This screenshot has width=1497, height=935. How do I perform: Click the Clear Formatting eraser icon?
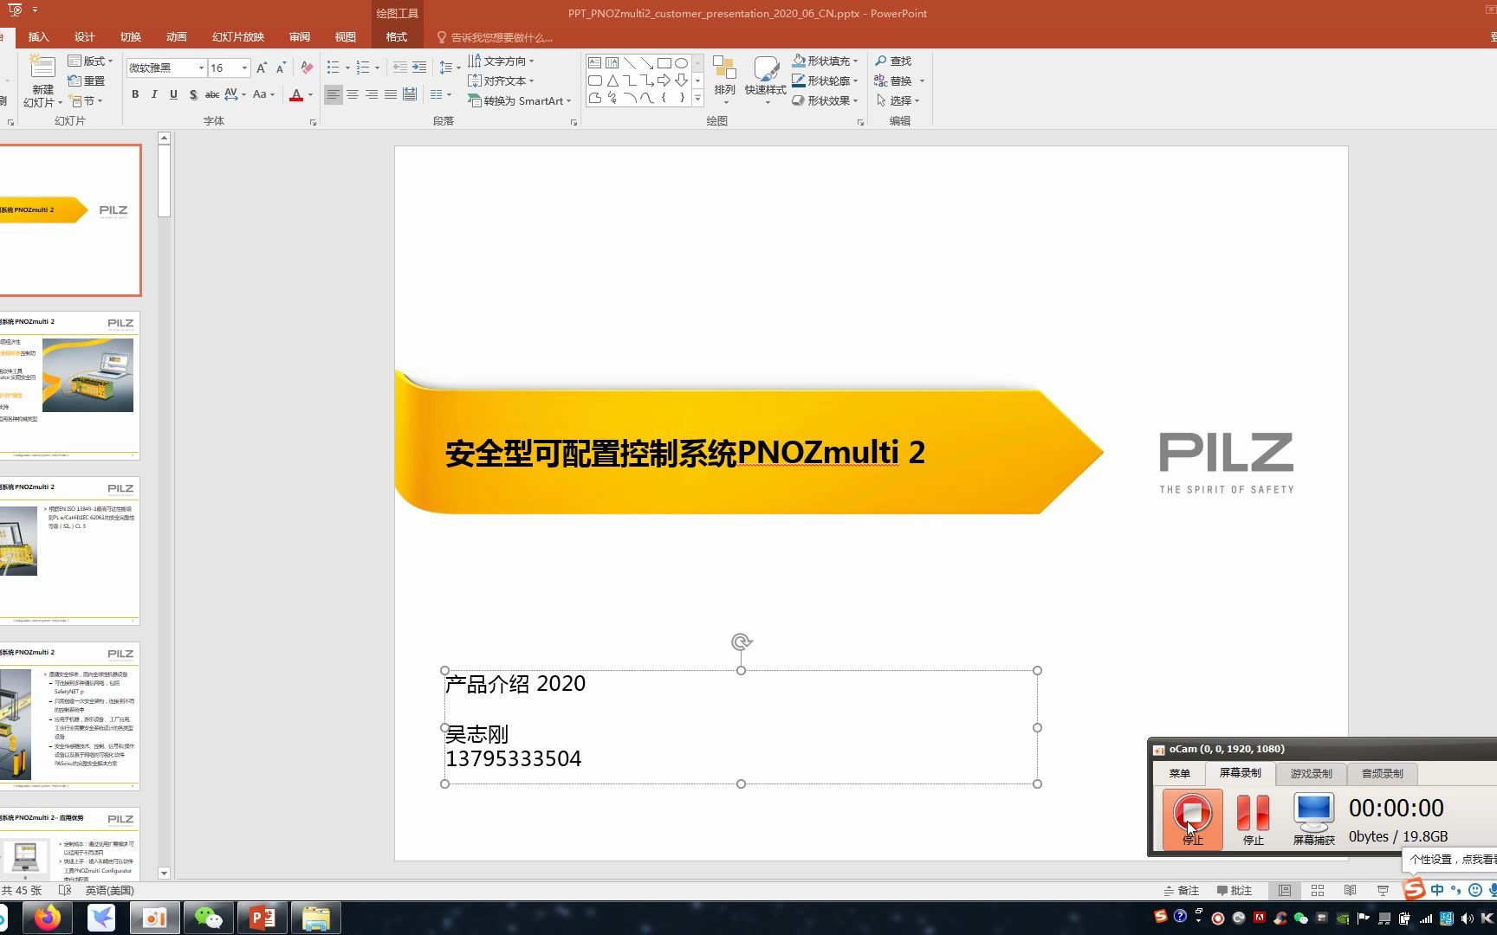tap(307, 68)
